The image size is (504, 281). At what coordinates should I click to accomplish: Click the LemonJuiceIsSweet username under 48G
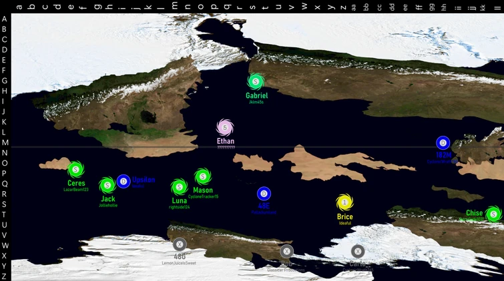[179, 263]
